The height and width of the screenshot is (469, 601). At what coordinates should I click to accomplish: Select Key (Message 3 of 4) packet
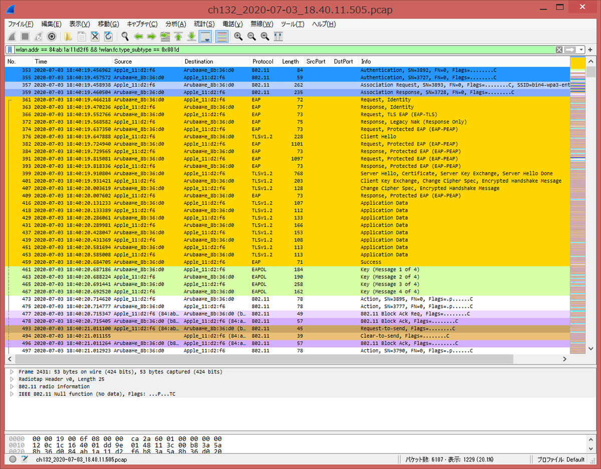(287, 284)
